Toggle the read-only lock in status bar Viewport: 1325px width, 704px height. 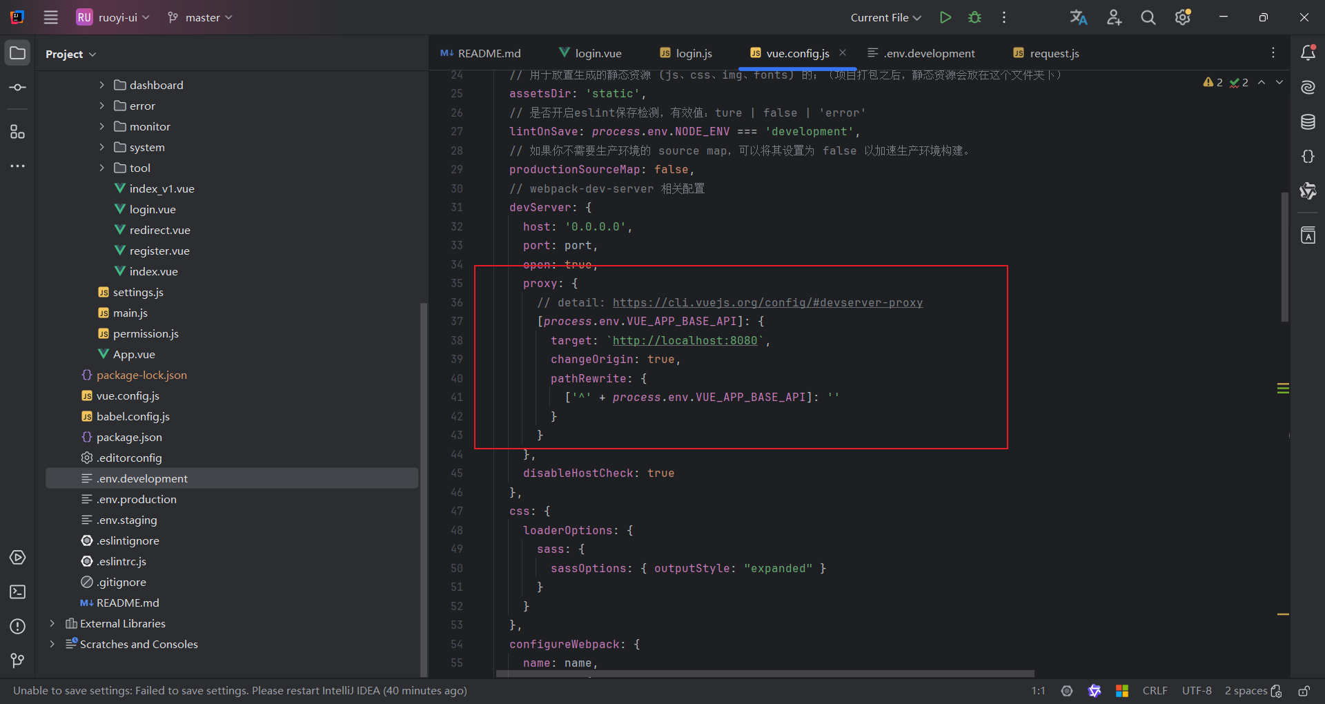1304,691
